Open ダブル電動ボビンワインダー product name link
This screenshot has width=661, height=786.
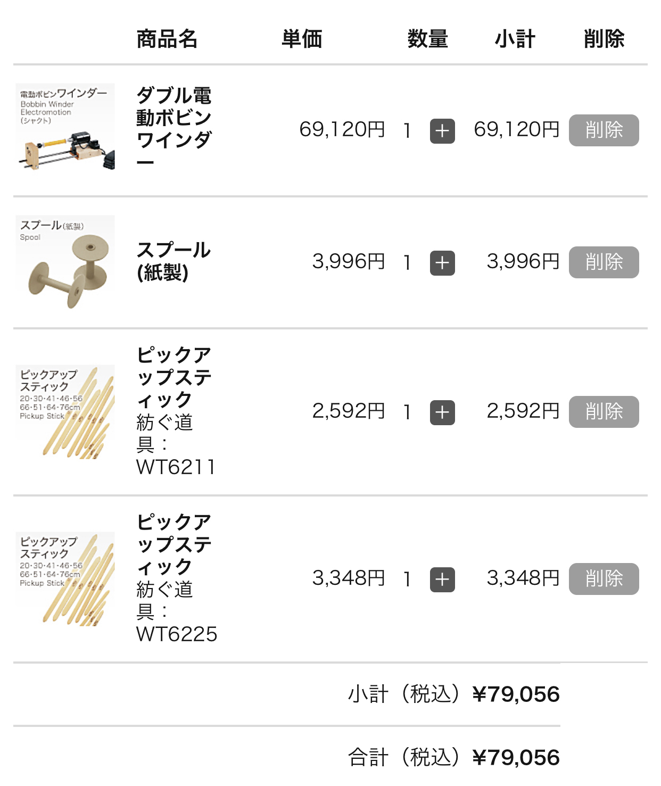(174, 128)
